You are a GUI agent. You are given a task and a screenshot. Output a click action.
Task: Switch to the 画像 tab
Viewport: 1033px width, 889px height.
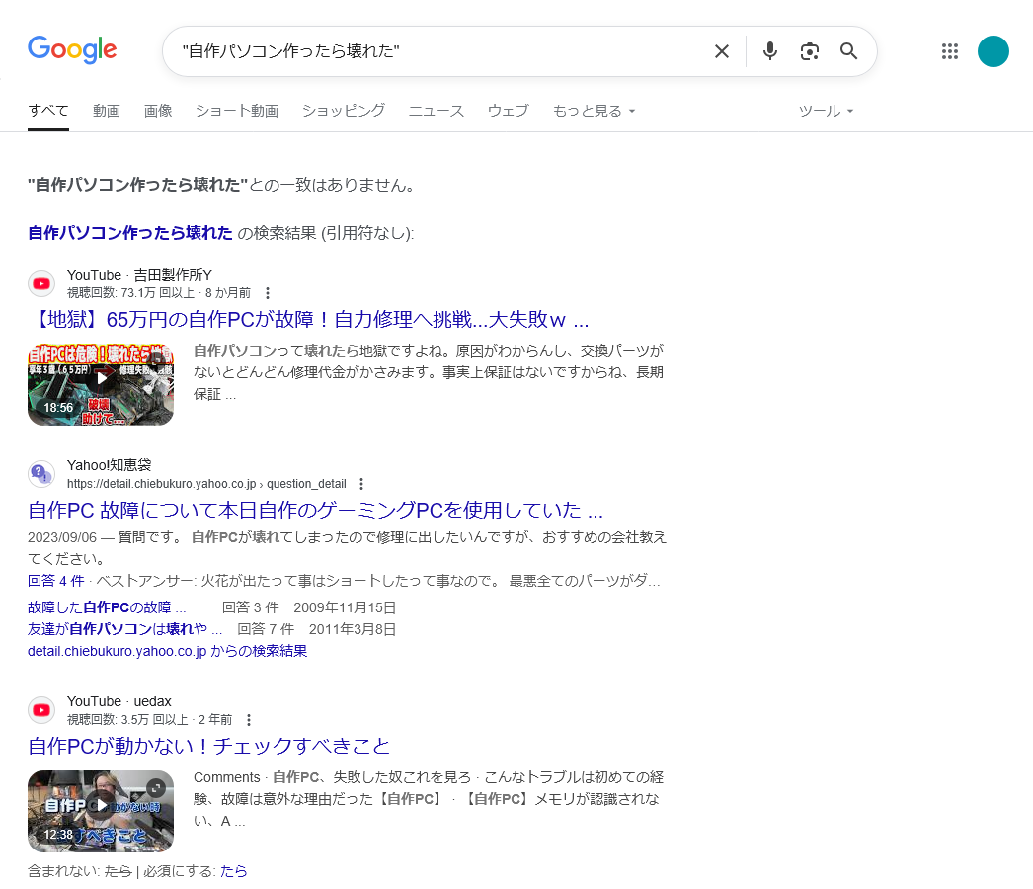(158, 111)
